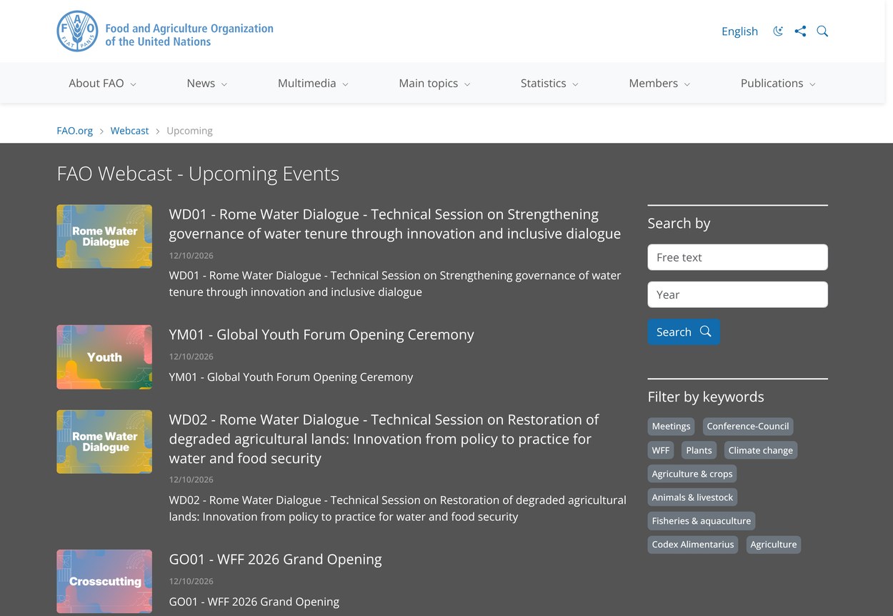The width and height of the screenshot is (893, 616).
Task: Go to Webcast breadcrumb link
Action: [x=129, y=131]
